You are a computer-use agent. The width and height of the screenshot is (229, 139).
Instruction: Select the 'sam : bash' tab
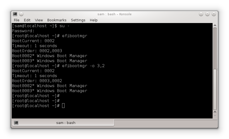coord(63,123)
